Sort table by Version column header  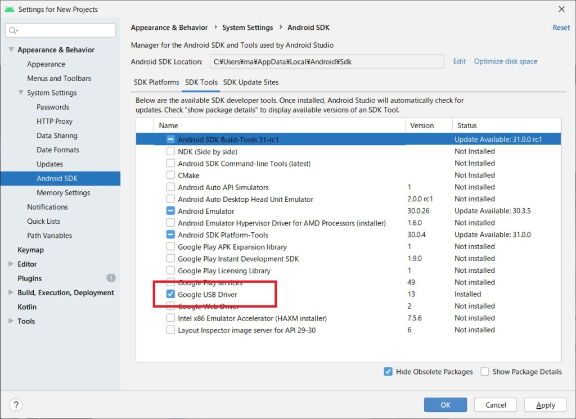[x=429, y=125]
